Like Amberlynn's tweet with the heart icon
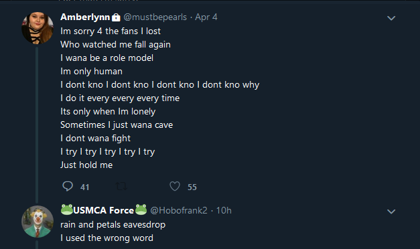420x249 pixels. click(x=175, y=186)
